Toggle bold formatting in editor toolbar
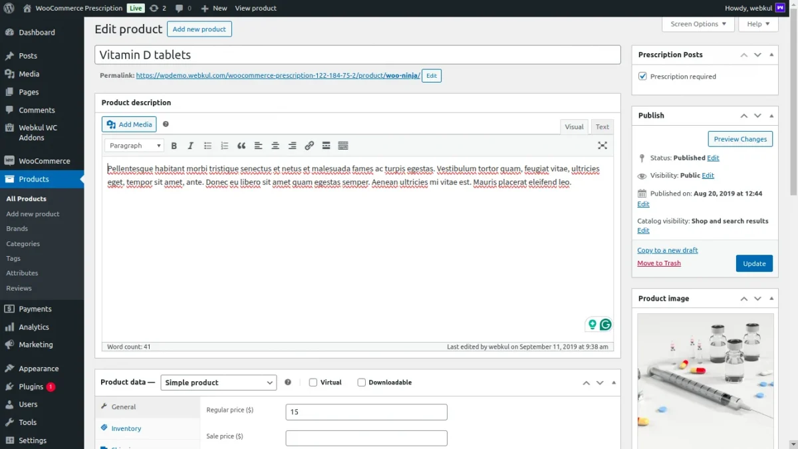This screenshot has width=798, height=449. click(x=174, y=146)
